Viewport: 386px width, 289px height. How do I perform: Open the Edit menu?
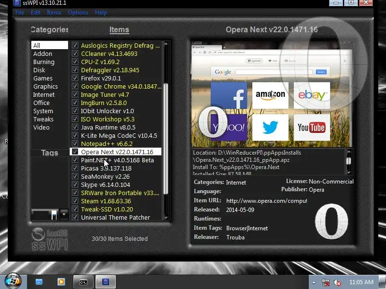pyautogui.click(x=35, y=13)
